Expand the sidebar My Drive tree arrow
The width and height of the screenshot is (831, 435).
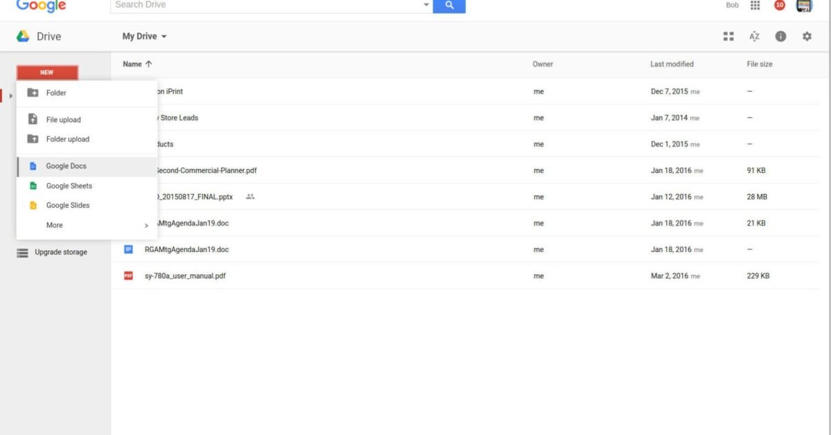[x=10, y=95]
